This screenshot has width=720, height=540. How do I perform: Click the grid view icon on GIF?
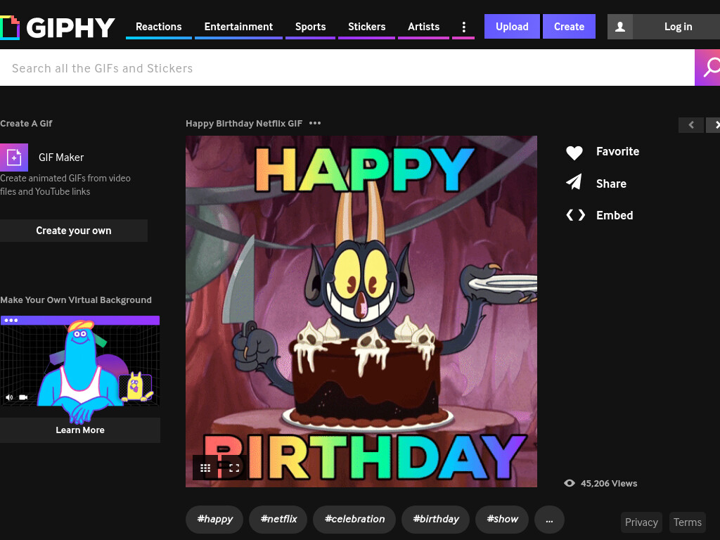205,468
